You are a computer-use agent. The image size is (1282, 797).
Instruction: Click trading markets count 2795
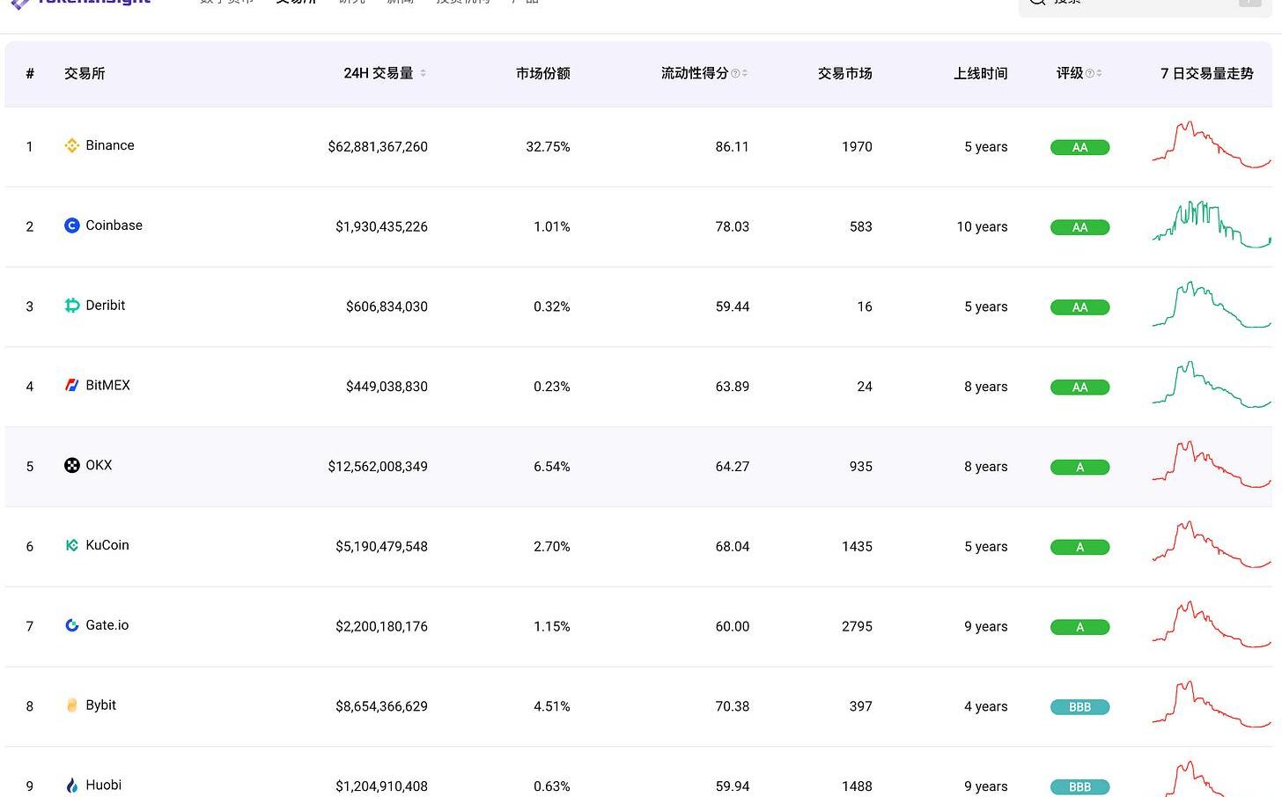point(857,627)
